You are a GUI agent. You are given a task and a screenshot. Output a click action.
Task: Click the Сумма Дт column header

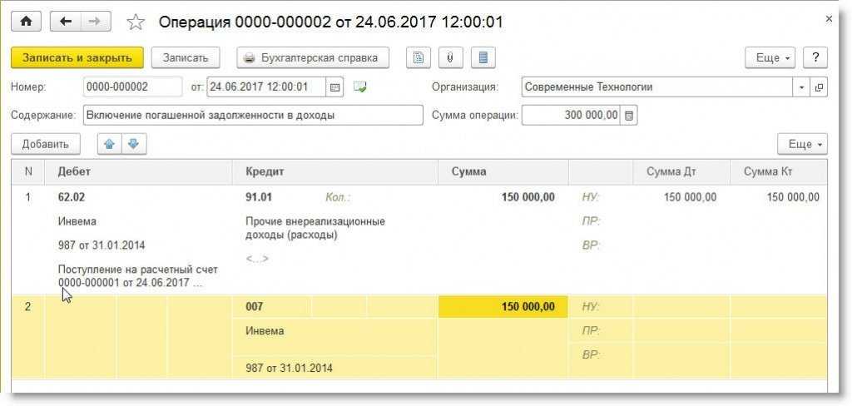pos(682,171)
